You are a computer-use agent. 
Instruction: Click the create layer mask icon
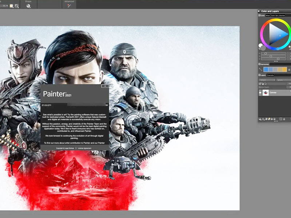pyautogui.click(x=281, y=119)
